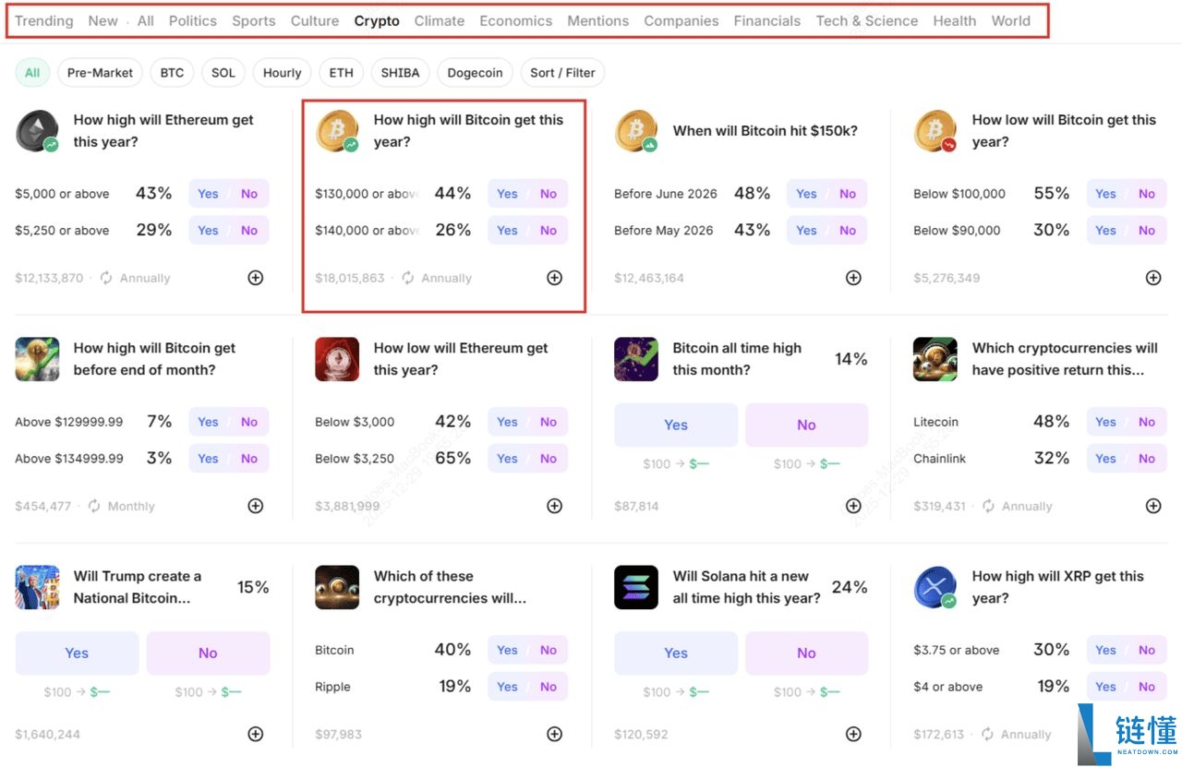This screenshot has height=767, width=1182.
Task: Open 'How low will Ethereum get this year?' title
Action: tap(461, 359)
